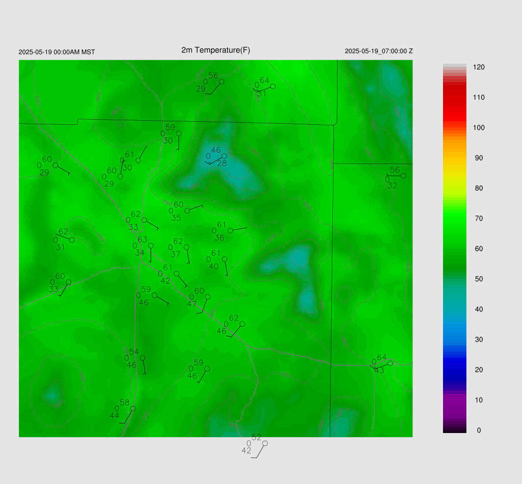Screen dimensions: 522x484
Task: Click the station temperature value 52 below the map
Action: pyautogui.click(x=256, y=438)
